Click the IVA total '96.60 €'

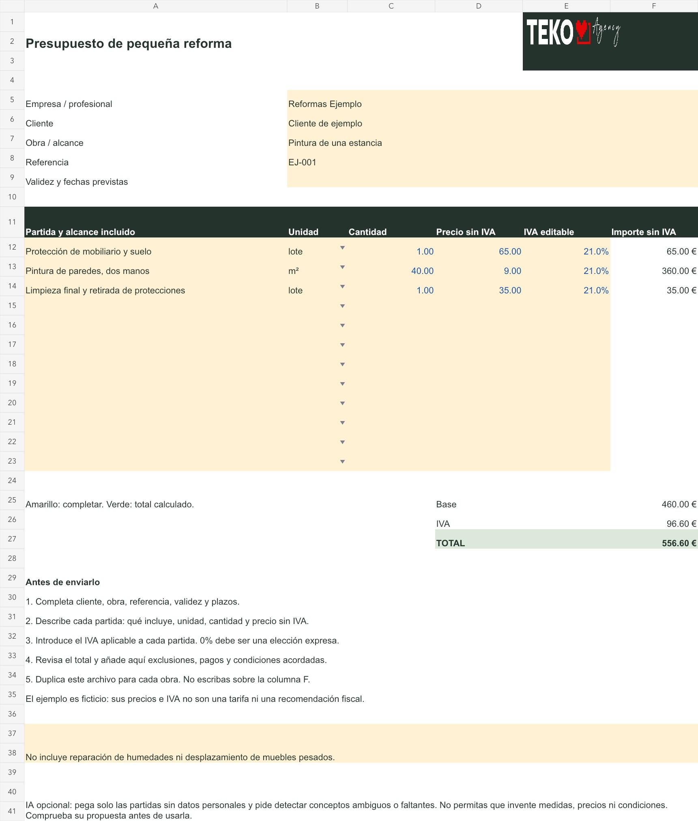point(681,524)
